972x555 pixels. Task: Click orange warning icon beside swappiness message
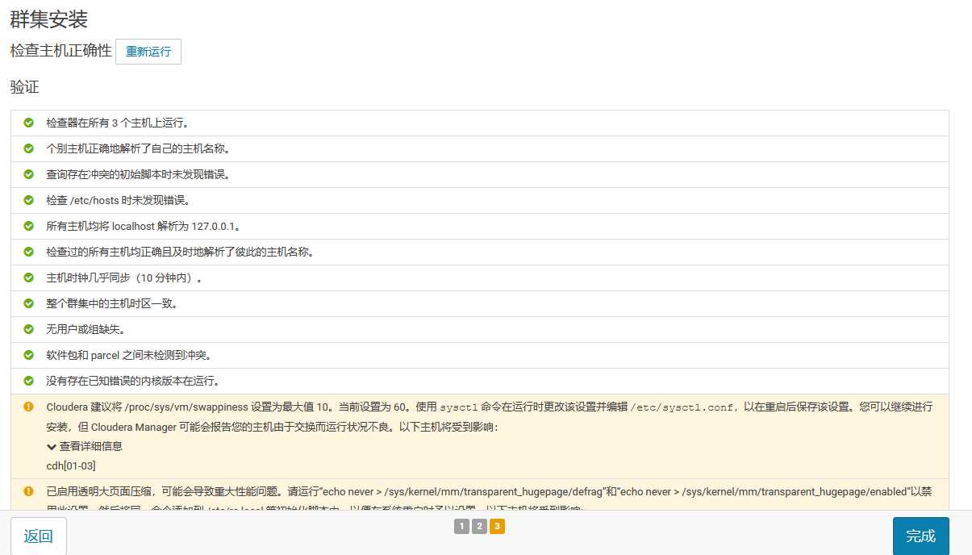pyautogui.click(x=29, y=407)
